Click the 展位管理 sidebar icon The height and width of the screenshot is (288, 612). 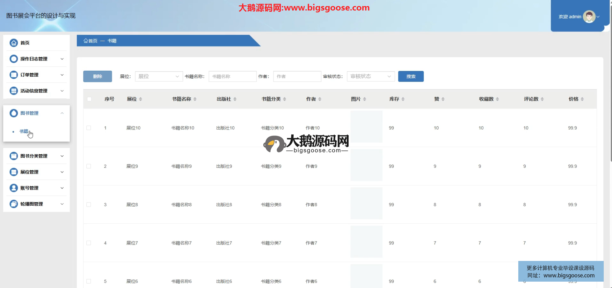(14, 172)
